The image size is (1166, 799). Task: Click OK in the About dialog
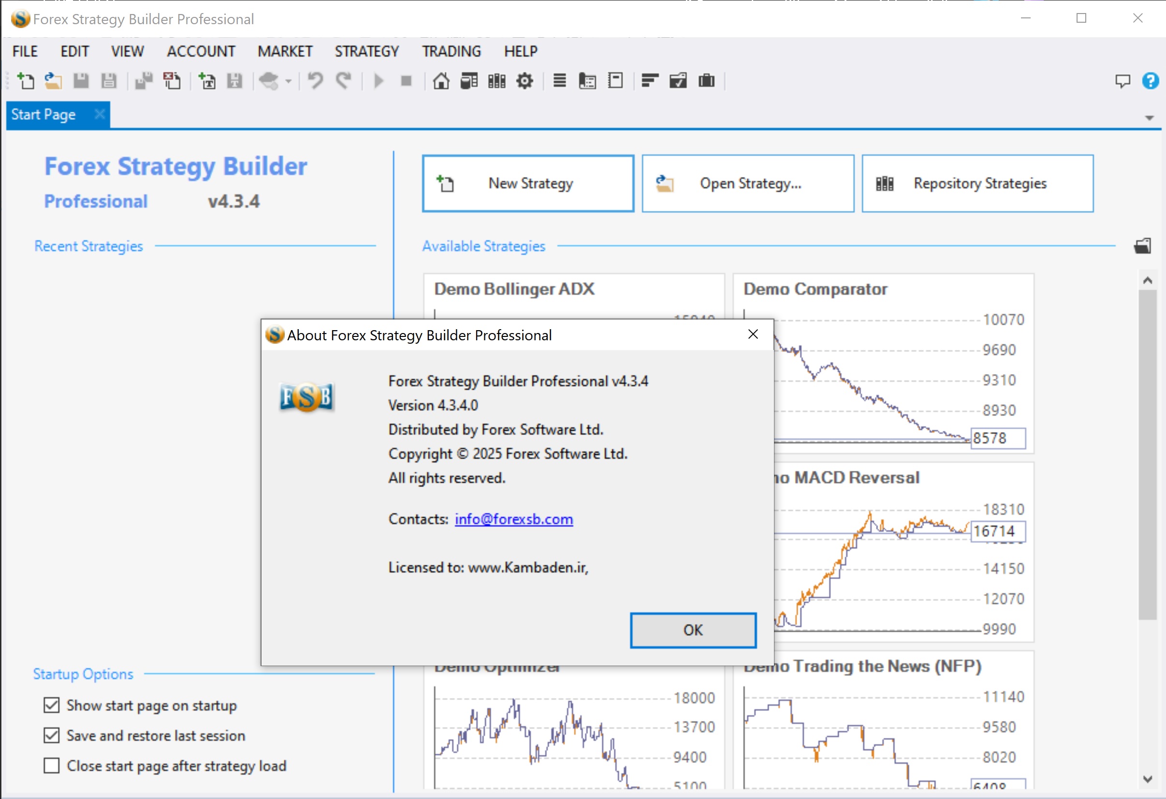click(x=693, y=630)
